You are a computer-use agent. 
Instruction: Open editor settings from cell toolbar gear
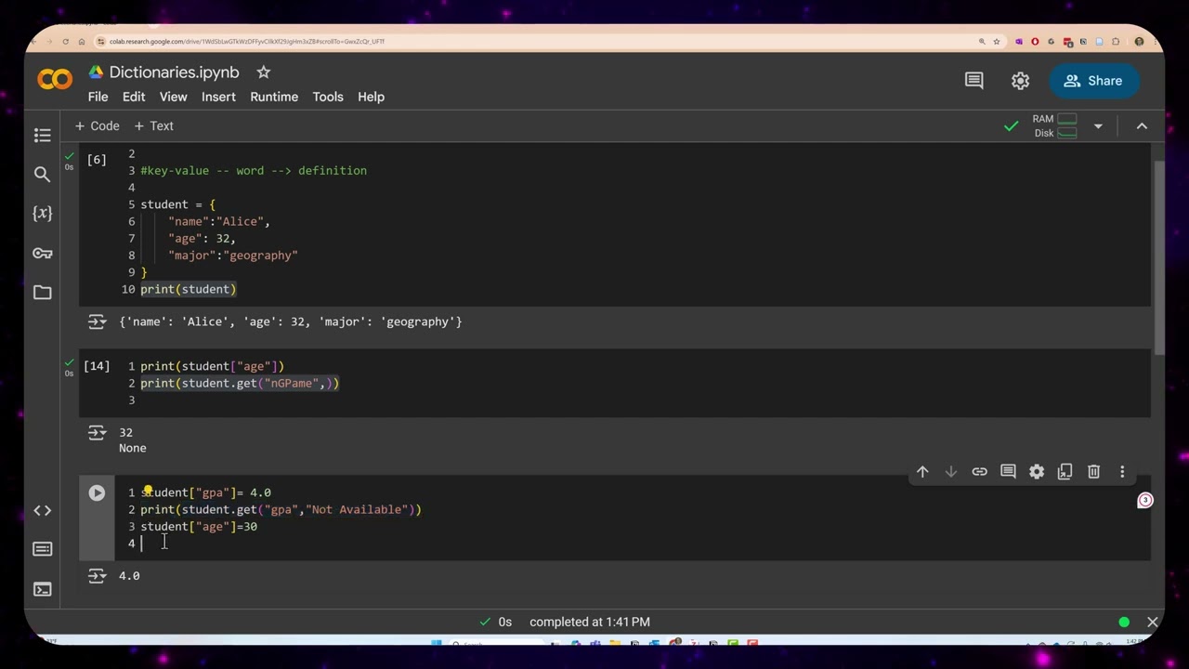[x=1037, y=472]
